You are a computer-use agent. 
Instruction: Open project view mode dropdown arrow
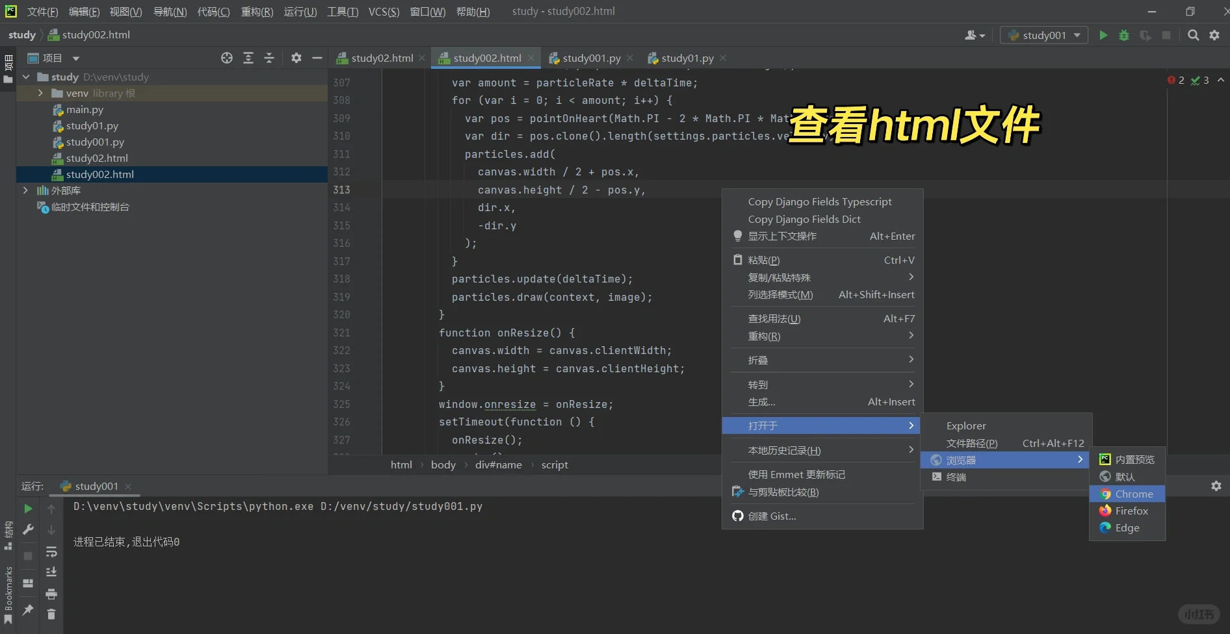point(76,58)
